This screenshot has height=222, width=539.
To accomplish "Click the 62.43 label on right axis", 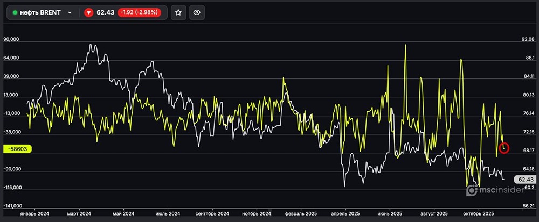I will [526, 179].
